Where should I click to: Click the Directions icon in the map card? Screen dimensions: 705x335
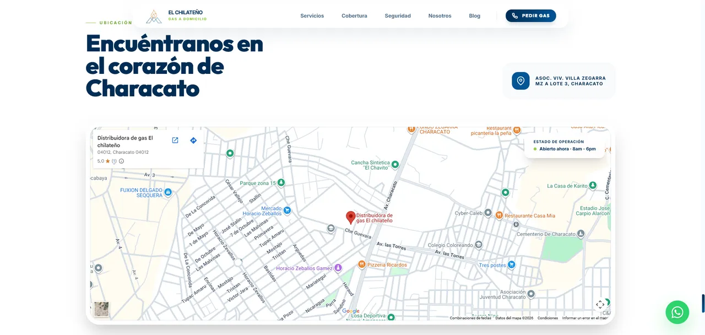pyautogui.click(x=193, y=141)
